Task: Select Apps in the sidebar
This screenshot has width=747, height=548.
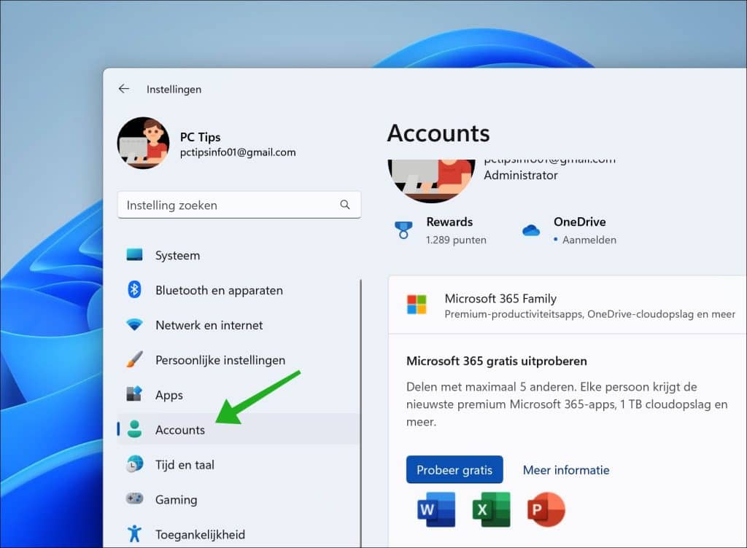Action: pos(239,395)
